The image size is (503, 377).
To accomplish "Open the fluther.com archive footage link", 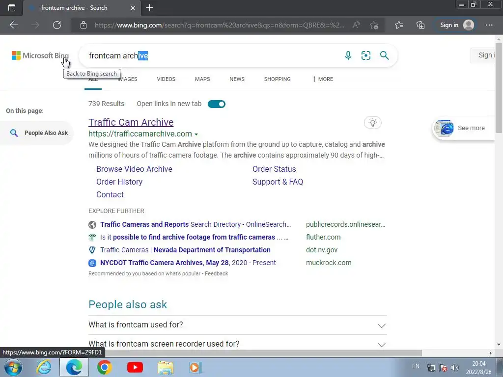I will point(194,237).
